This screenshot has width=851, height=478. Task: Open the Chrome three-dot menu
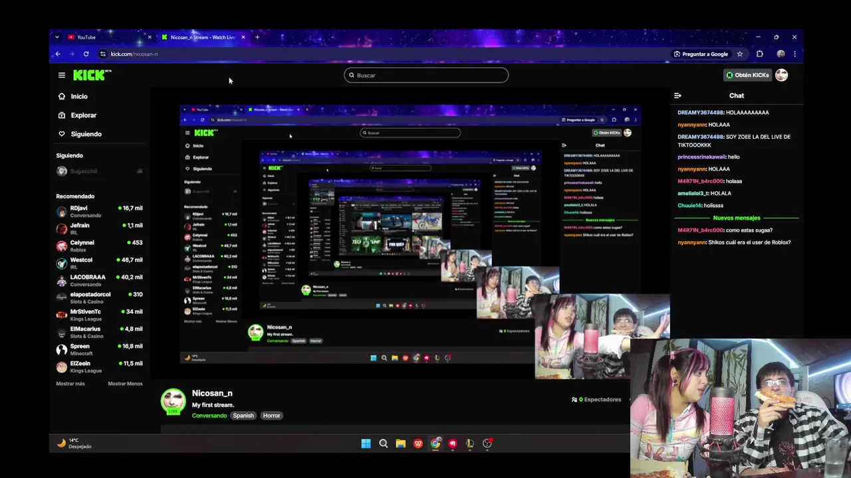tap(794, 54)
